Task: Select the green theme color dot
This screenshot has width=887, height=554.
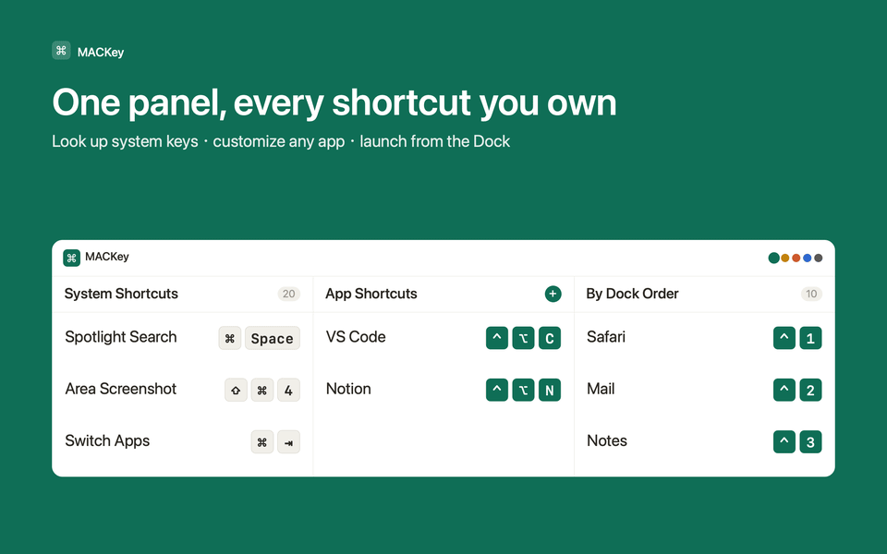Action: pyautogui.click(x=774, y=259)
